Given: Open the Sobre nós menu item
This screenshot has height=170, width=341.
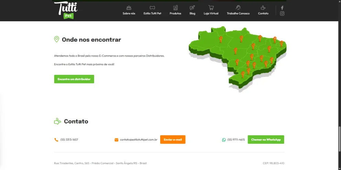Looking at the screenshot, I should 129,13.
